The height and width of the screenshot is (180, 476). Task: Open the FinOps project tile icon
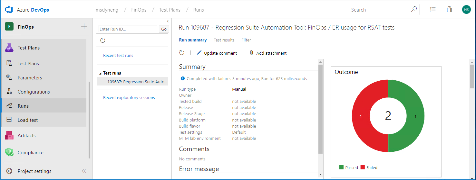click(9, 27)
